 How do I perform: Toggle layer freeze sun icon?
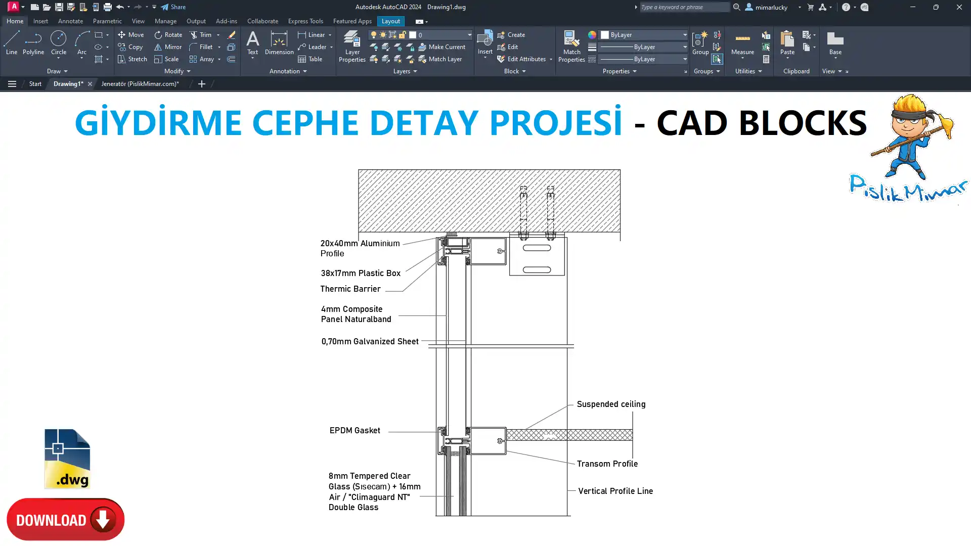(383, 35)
